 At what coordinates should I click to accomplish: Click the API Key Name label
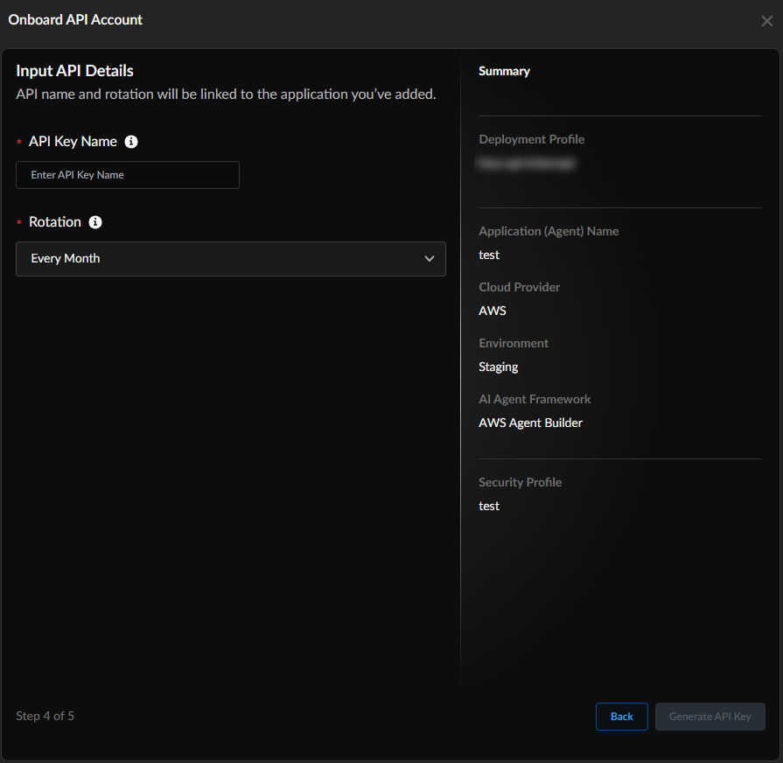click(73, 142)
